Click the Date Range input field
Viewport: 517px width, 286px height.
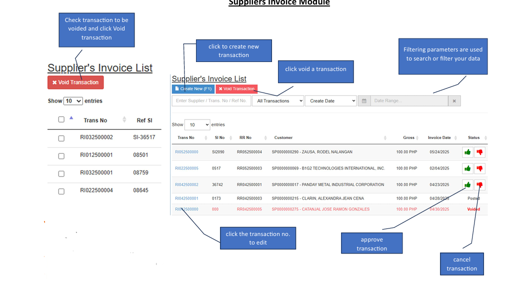pyautogui.click(x=409, y=101)
